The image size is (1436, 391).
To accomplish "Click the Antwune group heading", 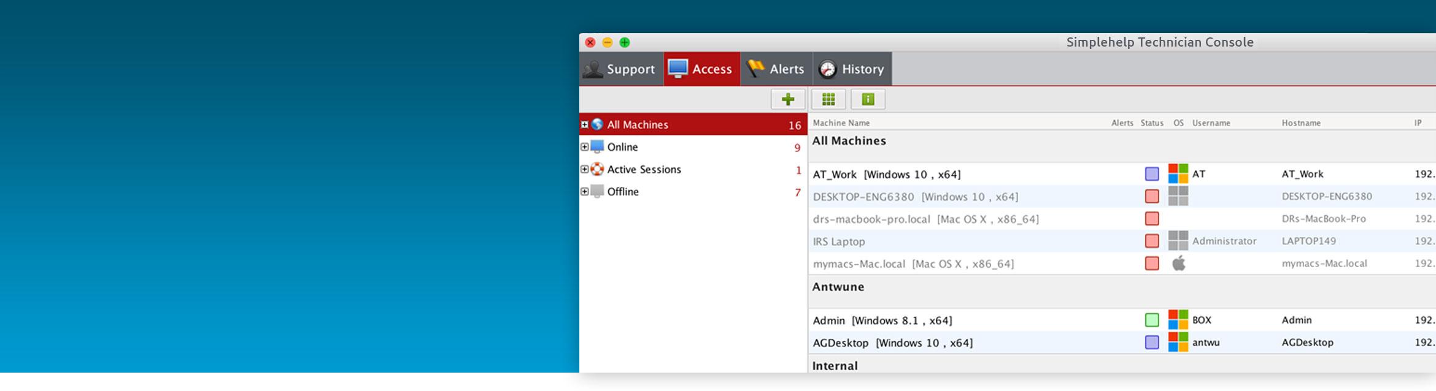I will pyautogui.click(x=838, y=287).
